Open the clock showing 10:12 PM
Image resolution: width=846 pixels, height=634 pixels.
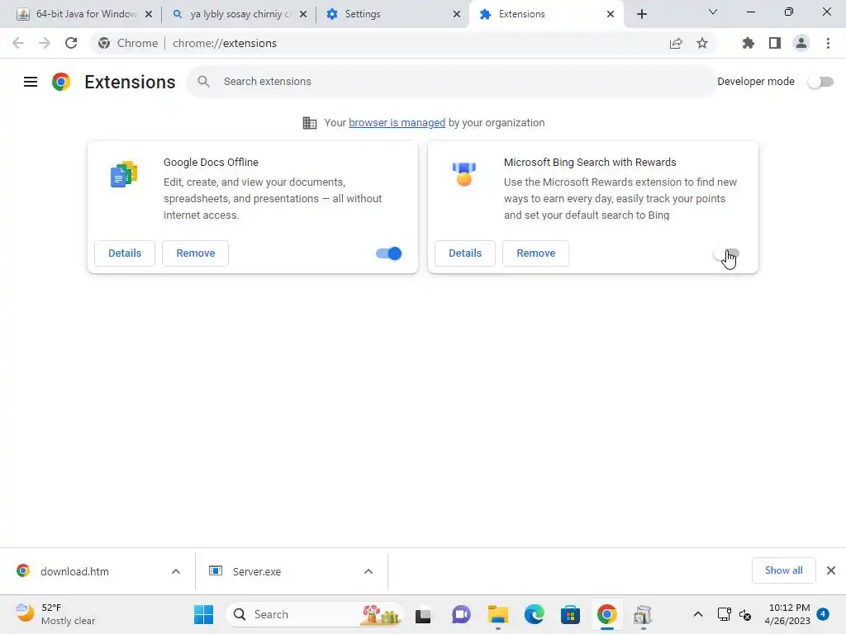click(787, 614)
